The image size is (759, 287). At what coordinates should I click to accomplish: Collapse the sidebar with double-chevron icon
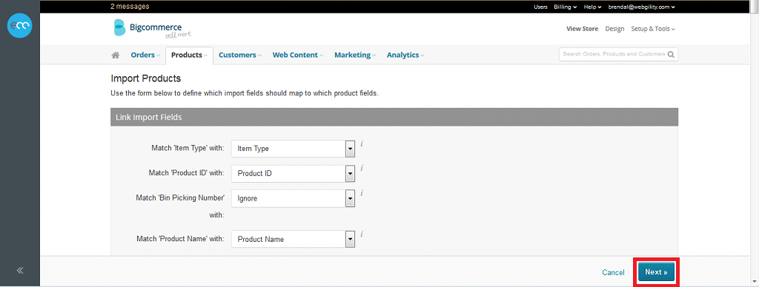click(x=20, y=271)
